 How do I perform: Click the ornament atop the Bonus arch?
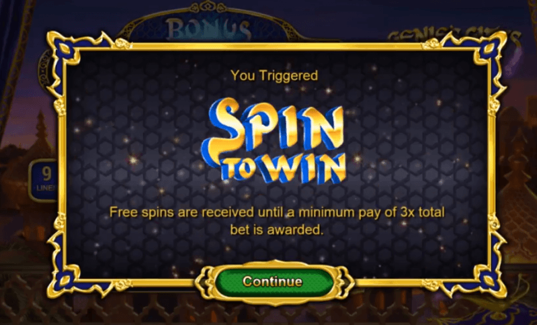[x=208, y=7]
